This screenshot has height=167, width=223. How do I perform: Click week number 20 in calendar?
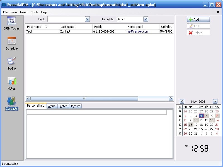pos(180,125)
